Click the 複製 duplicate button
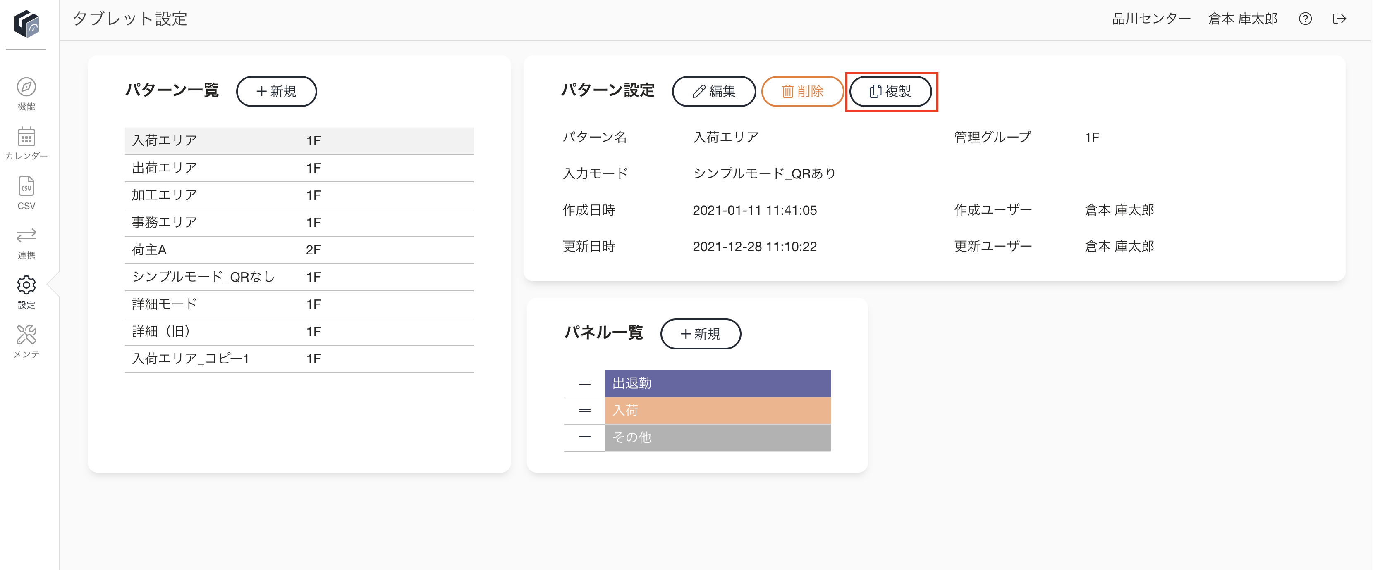Viewport: 1373px width, 570px height. coord(890,92)
